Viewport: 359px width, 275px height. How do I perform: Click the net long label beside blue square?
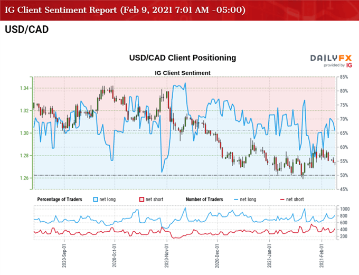click(x=108, y=200)
